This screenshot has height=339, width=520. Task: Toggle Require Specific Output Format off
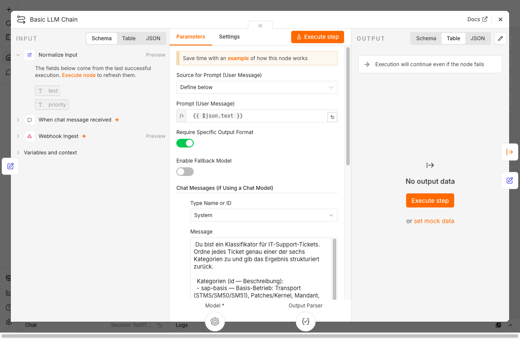tap(185, 143)
